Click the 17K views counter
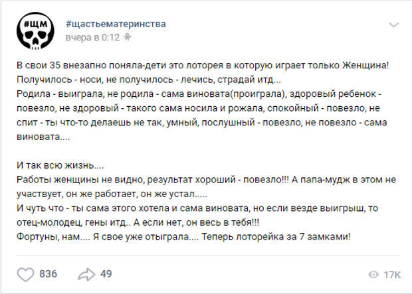 click(x=392, y=275)
